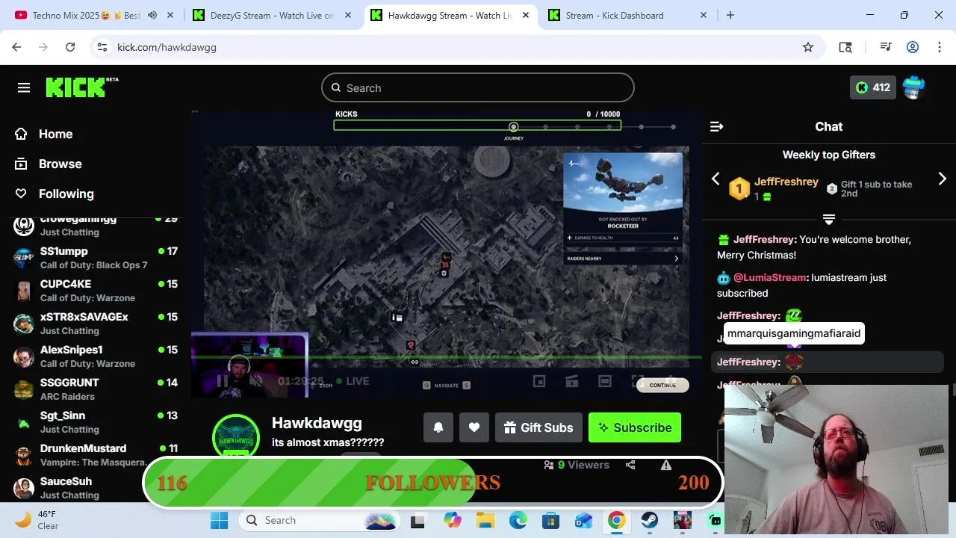Open Microsoft Store from the taskbar

click(551, 520)
